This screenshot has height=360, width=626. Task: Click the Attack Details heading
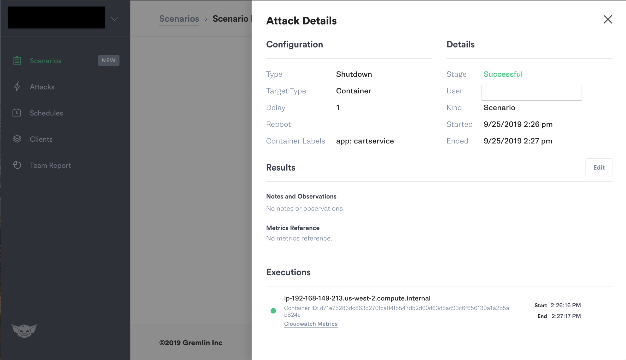pyautogui.click(x=301, y=21)
